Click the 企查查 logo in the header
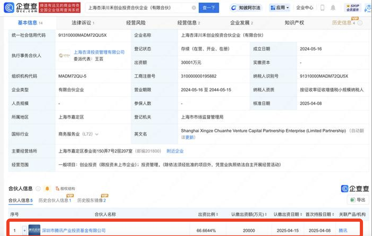Screen dimensions: 372x236 (x=21, y=8)
